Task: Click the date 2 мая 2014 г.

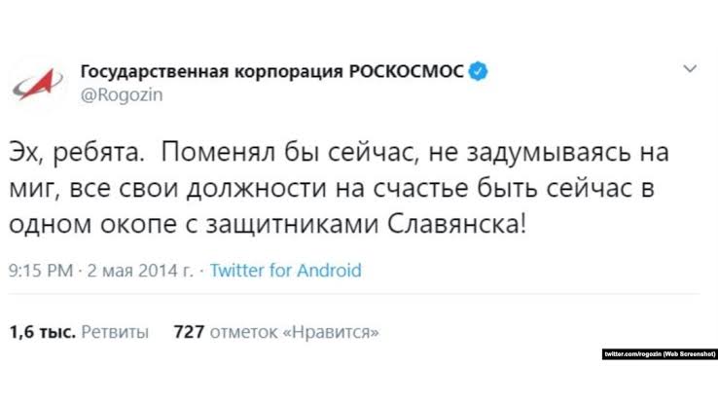Action: pos(141,271)
